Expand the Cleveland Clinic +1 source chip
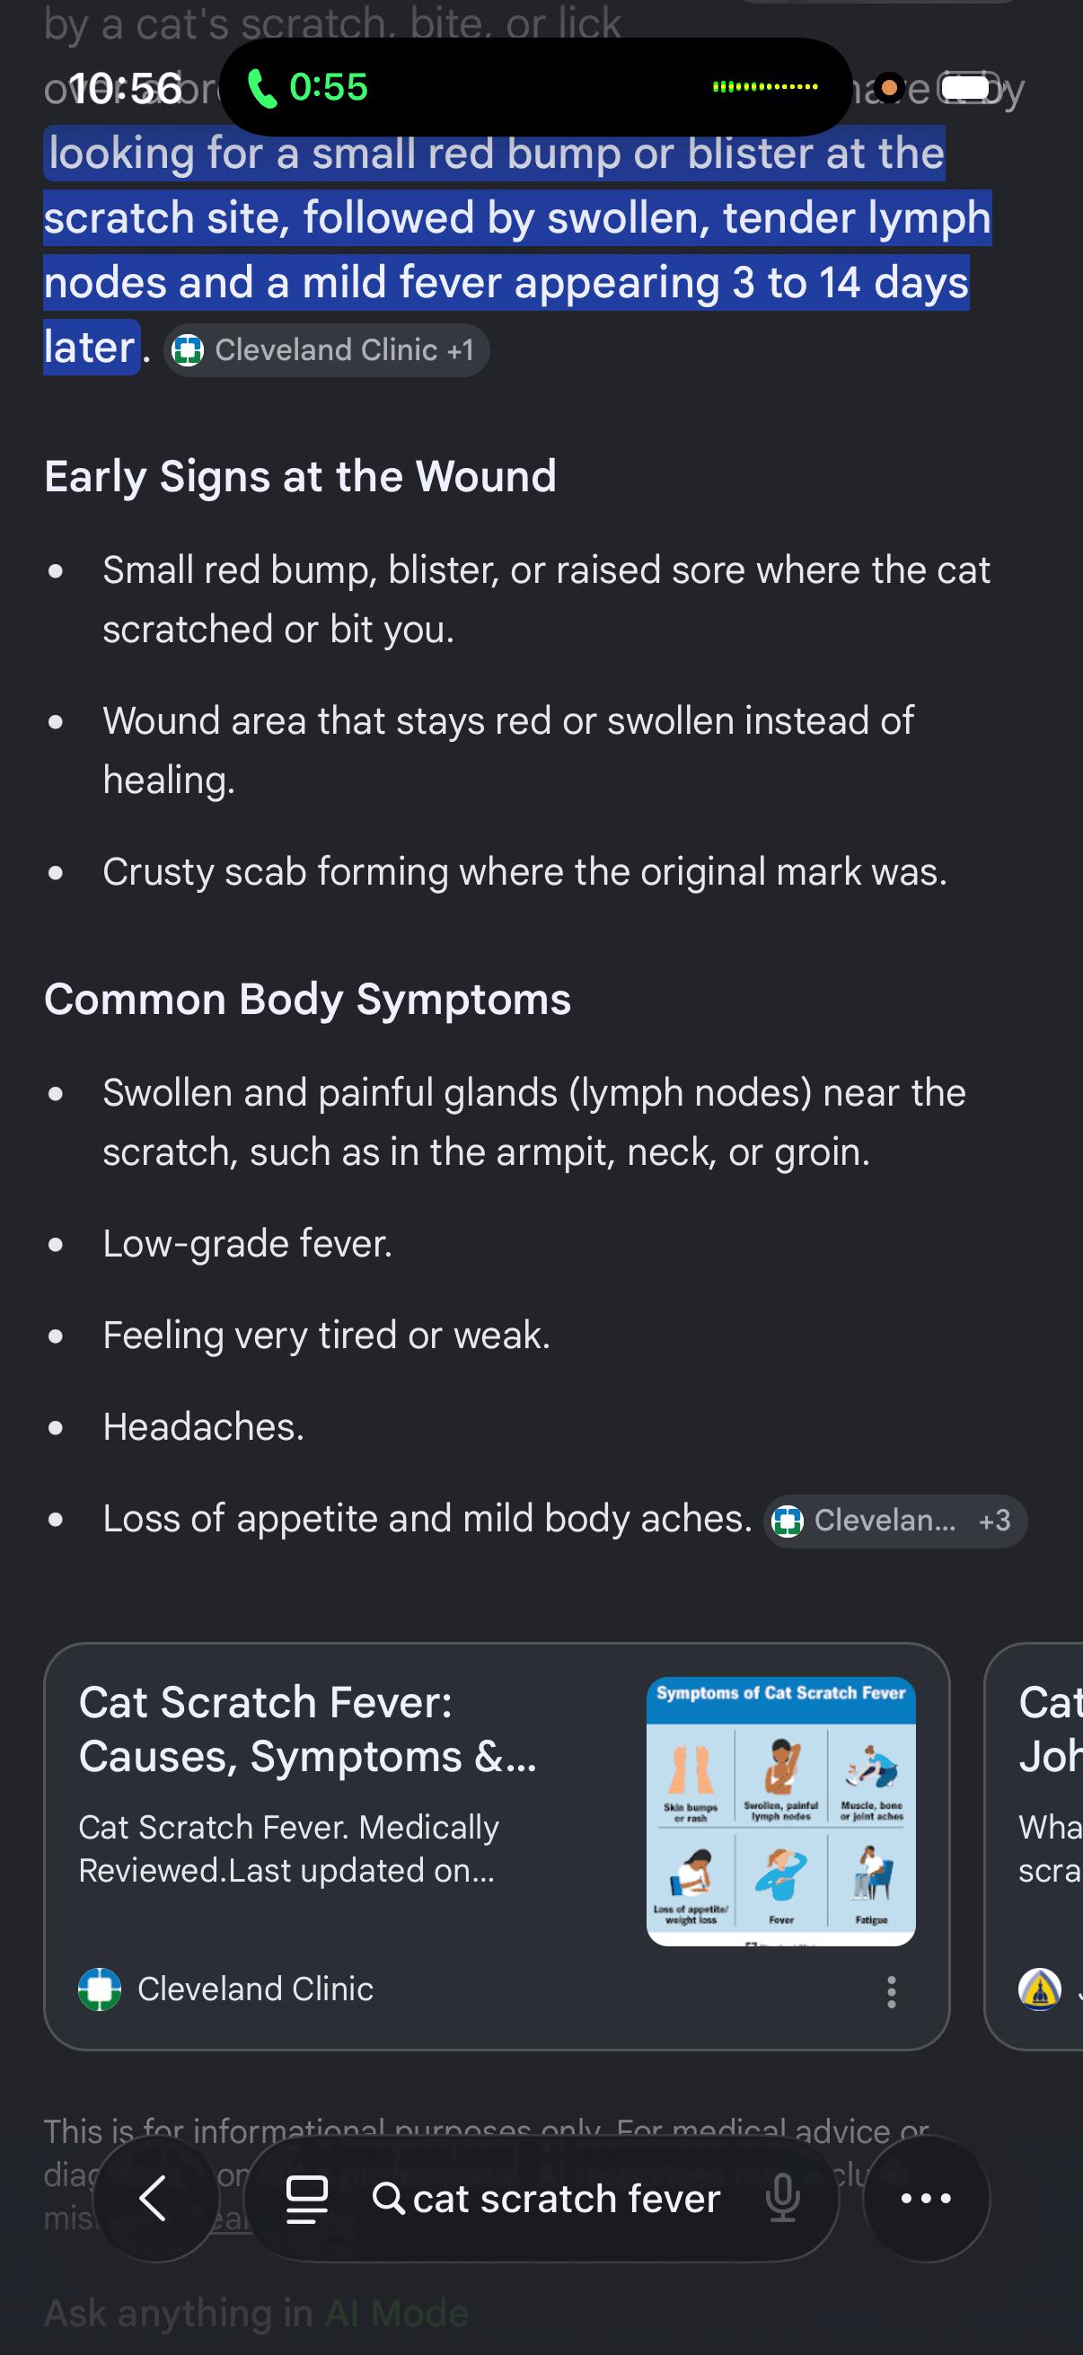This screenshot has height=2355, width=1083. [326, 350]
